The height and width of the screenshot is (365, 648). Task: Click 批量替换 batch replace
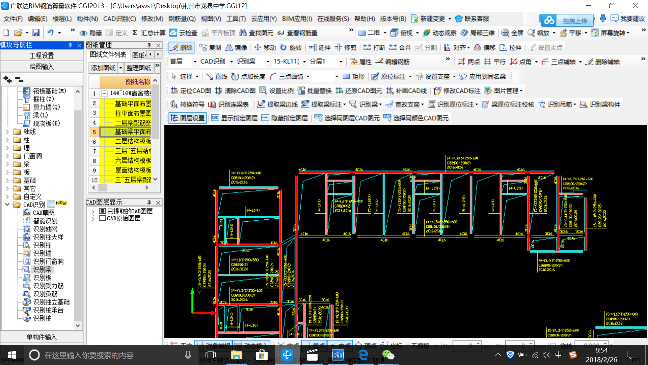point(314,91)
